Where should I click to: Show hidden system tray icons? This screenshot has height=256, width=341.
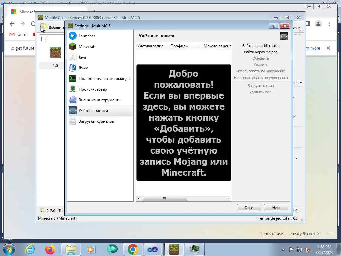[x=283, y=250]
